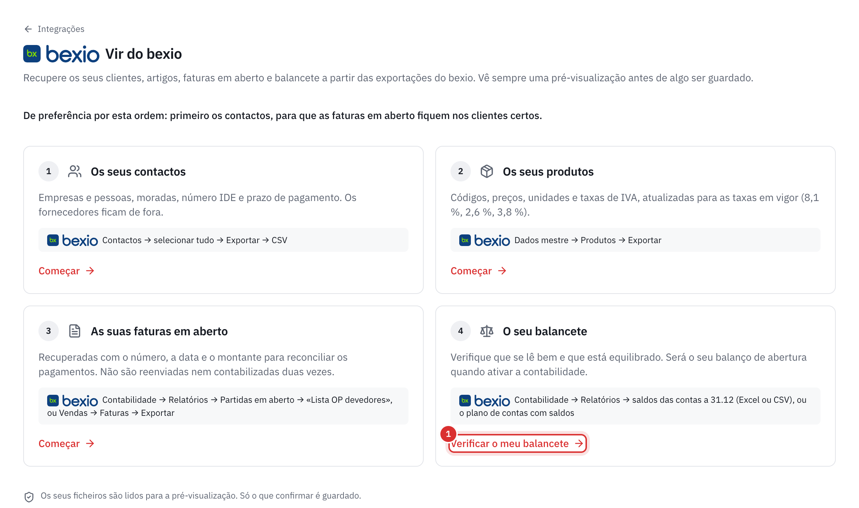Click the page title Vir do bexio
859x508 pixels.
144,54
